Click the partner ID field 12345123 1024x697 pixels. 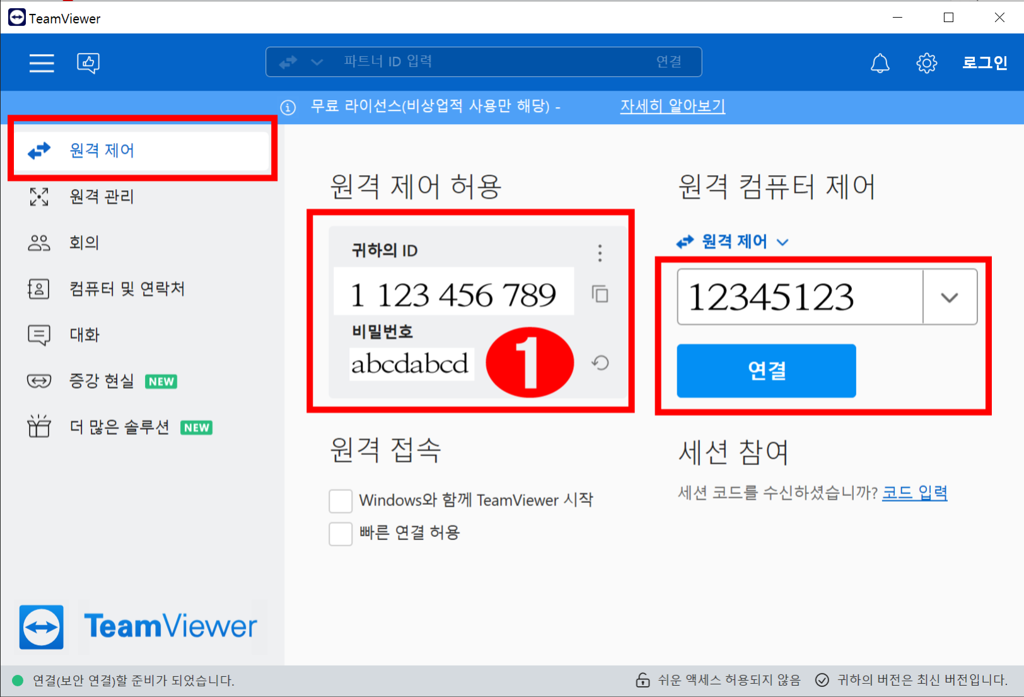click(800, 297)
